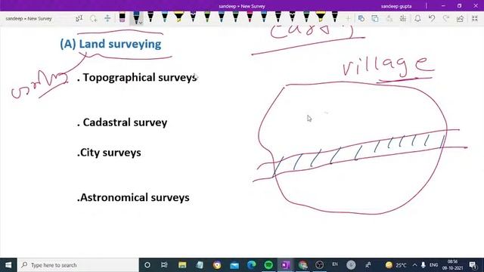Open OBS Studio from taskbar
This screenshot has height=272, width=484.
[319, 265]
